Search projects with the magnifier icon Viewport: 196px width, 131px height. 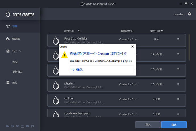(x=79, y=31)
